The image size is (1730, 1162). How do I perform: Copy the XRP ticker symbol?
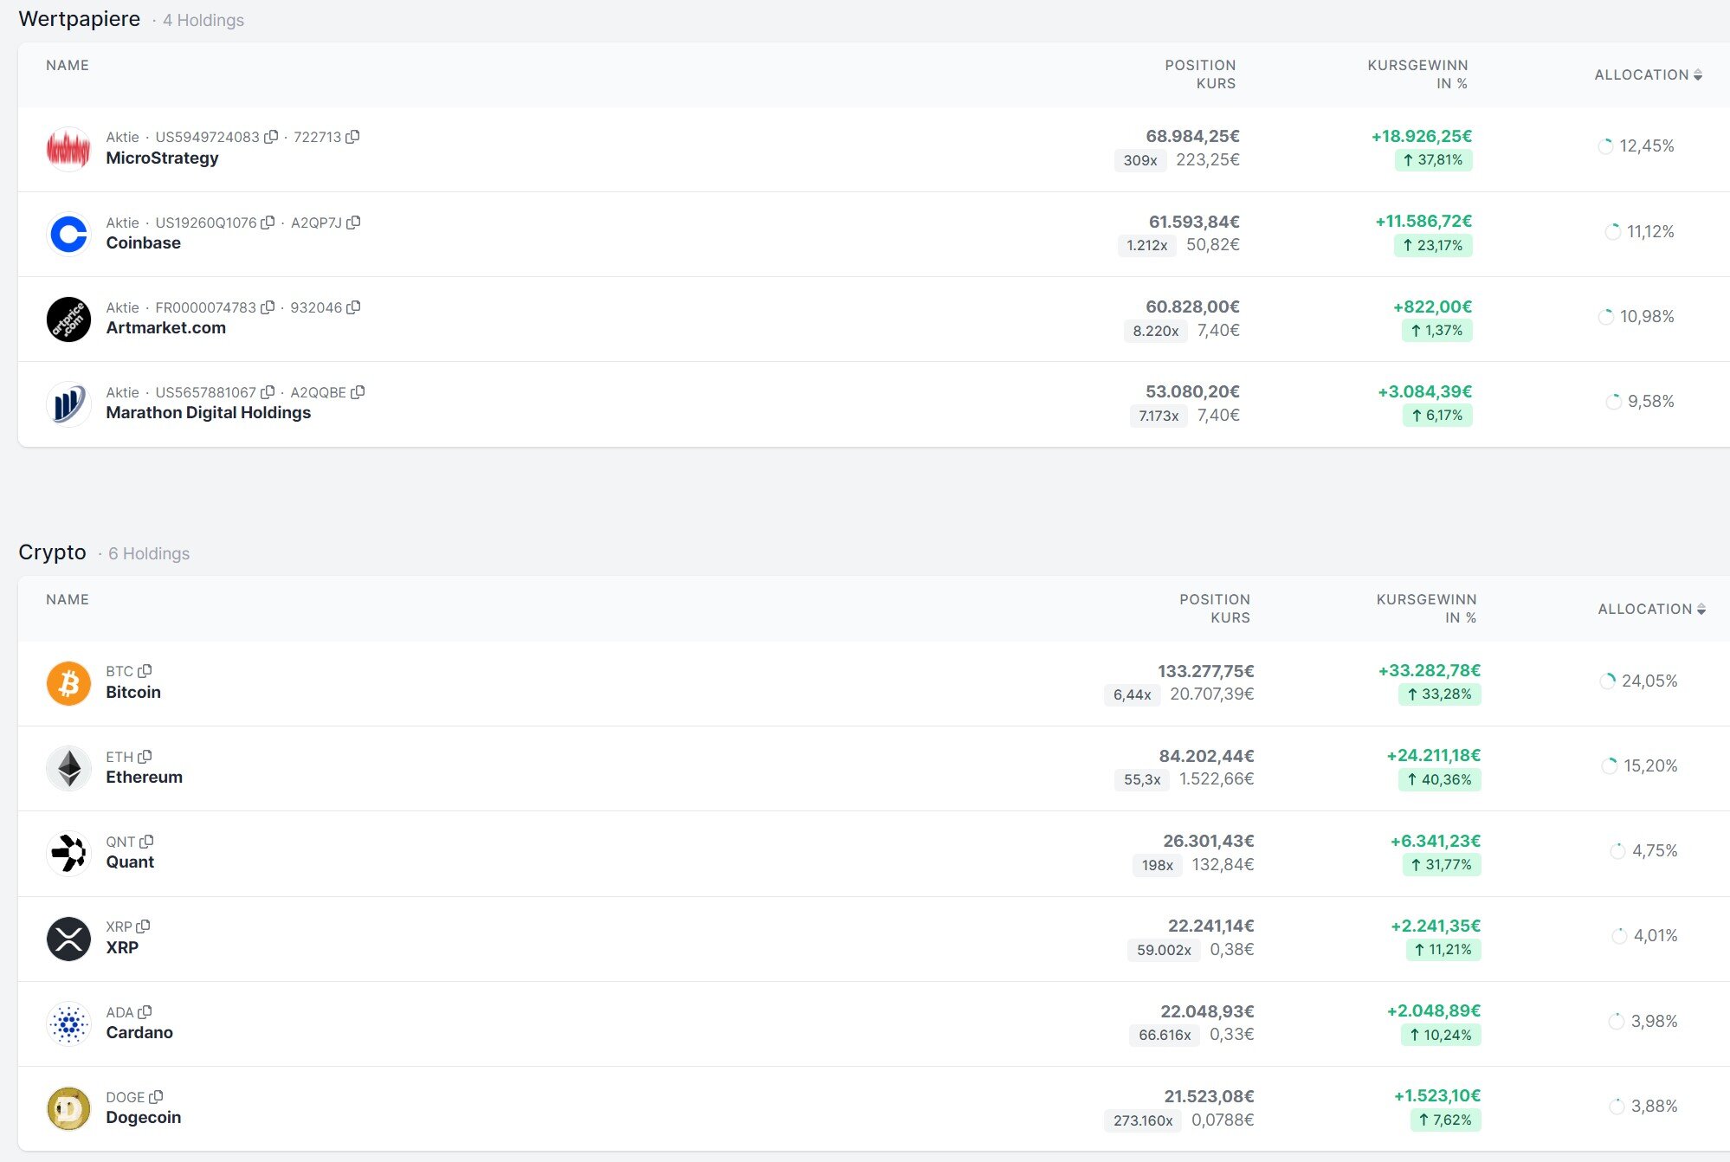pos(144,926)
